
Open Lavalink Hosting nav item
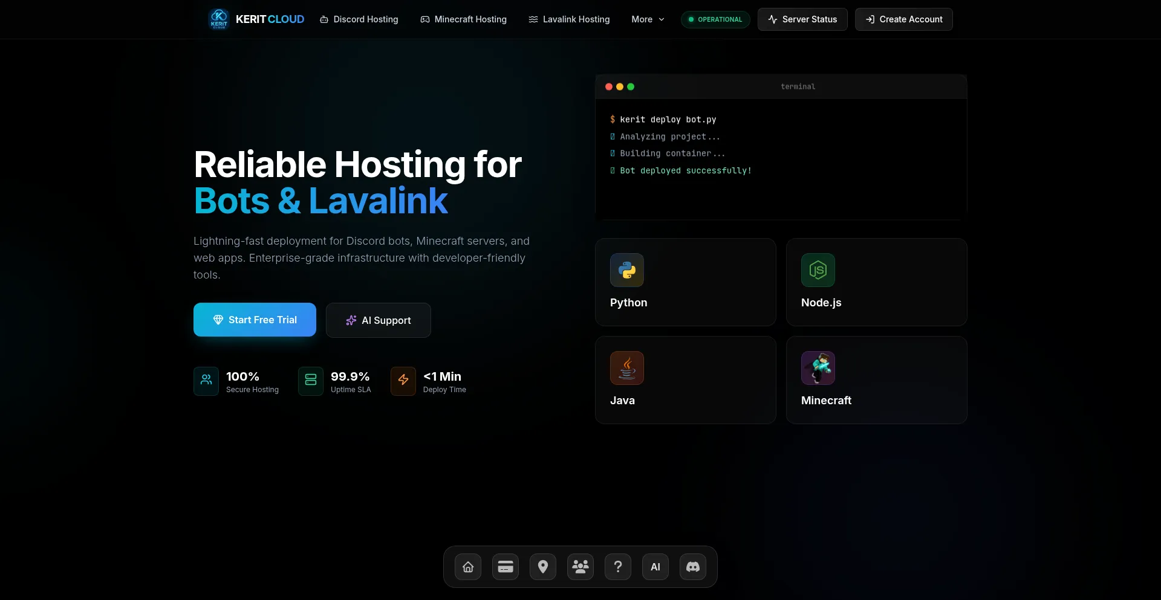pos(569,19)
